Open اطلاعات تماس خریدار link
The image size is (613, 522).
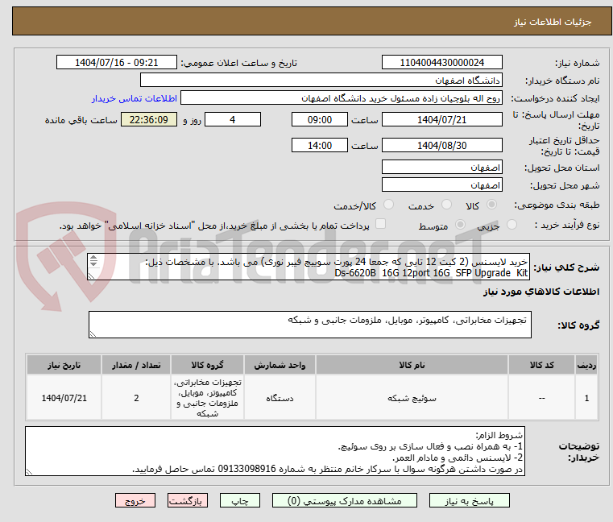[x=134, y=98]
